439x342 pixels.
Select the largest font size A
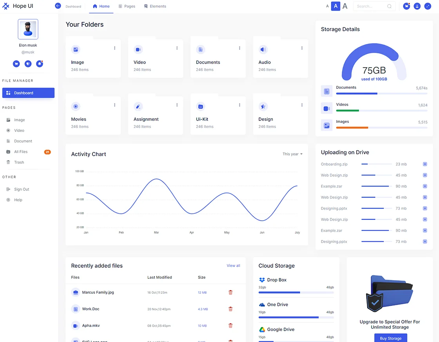(345, 6)
